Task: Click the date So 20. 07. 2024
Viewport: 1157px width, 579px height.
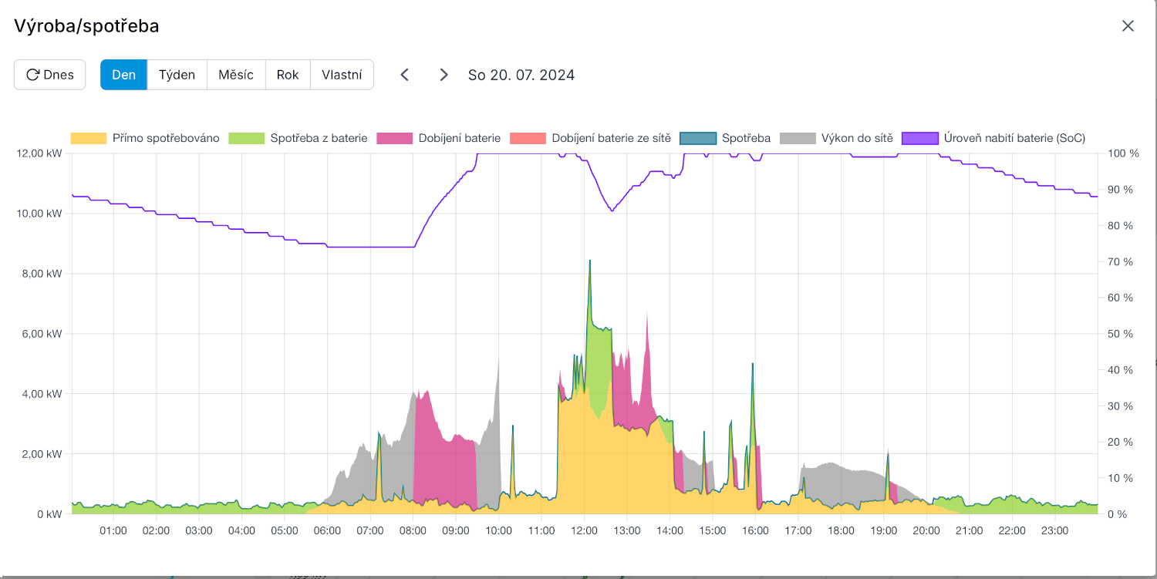Action: 521,75
